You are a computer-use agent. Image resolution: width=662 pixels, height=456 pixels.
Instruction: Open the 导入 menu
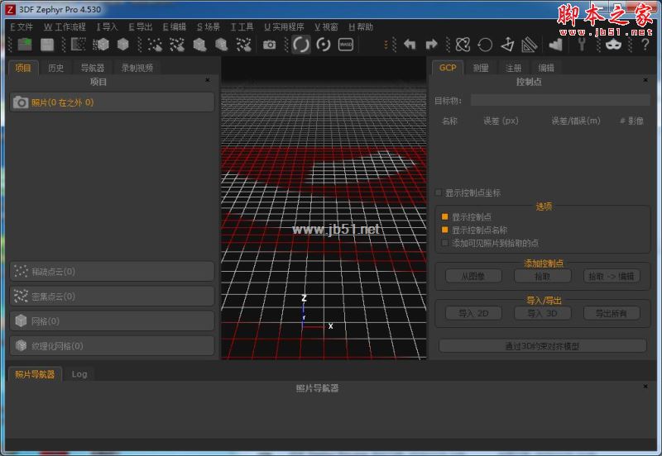(x=108, y=27)
